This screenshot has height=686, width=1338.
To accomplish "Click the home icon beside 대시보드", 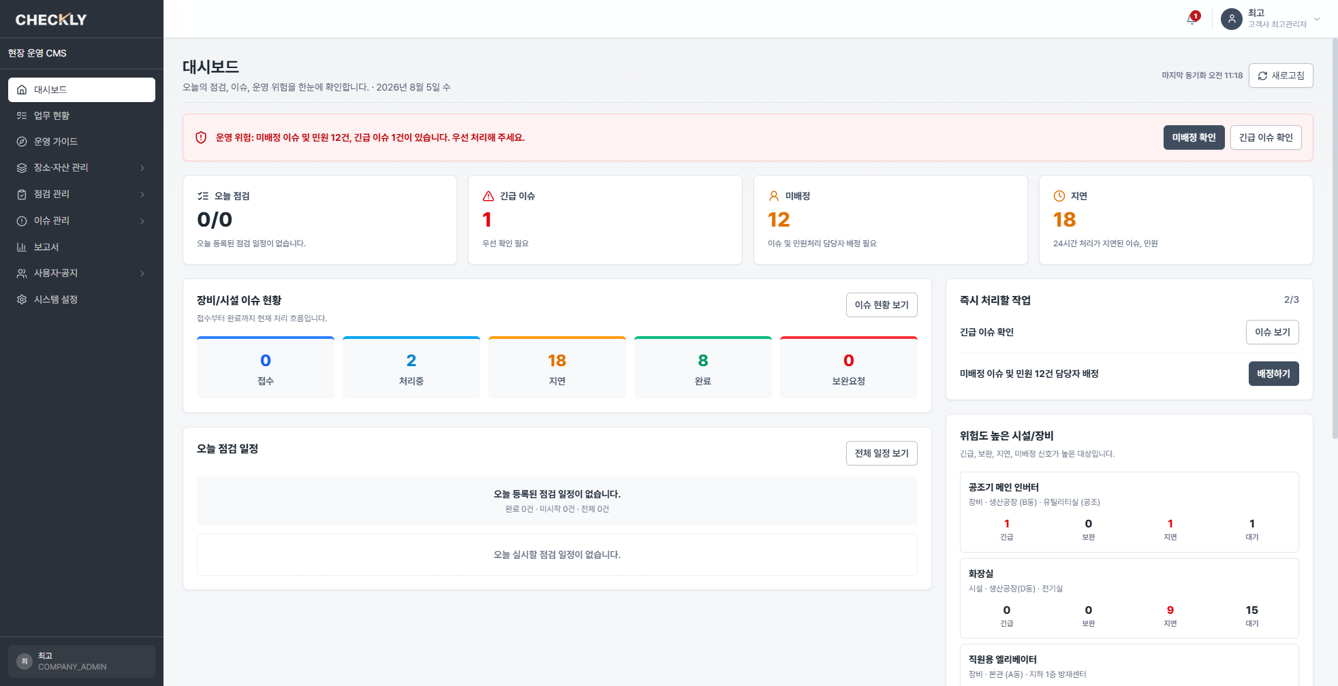I will 22,90.
